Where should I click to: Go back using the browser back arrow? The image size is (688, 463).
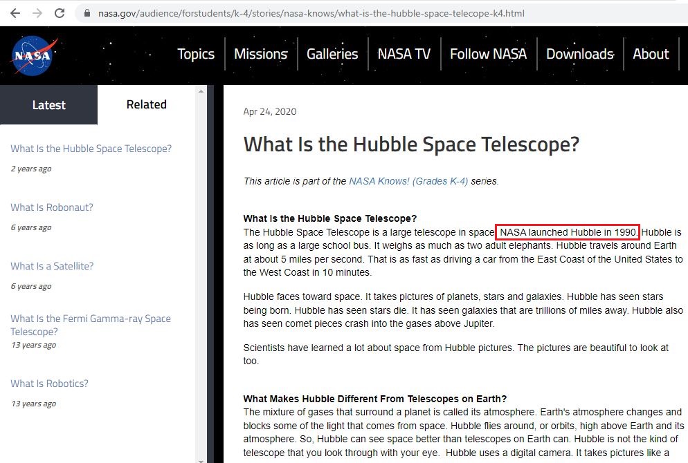point(15,13)
